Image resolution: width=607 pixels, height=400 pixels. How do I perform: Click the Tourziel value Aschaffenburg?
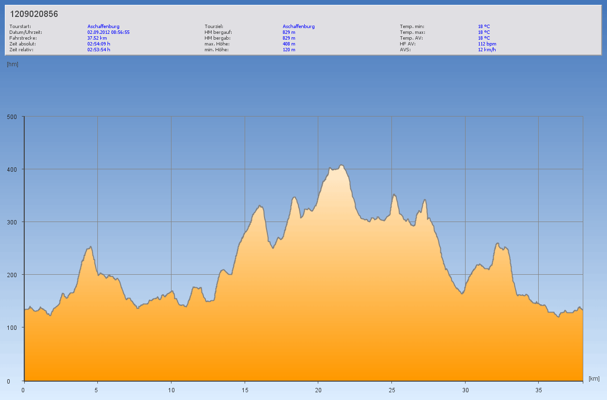(298, 26)
